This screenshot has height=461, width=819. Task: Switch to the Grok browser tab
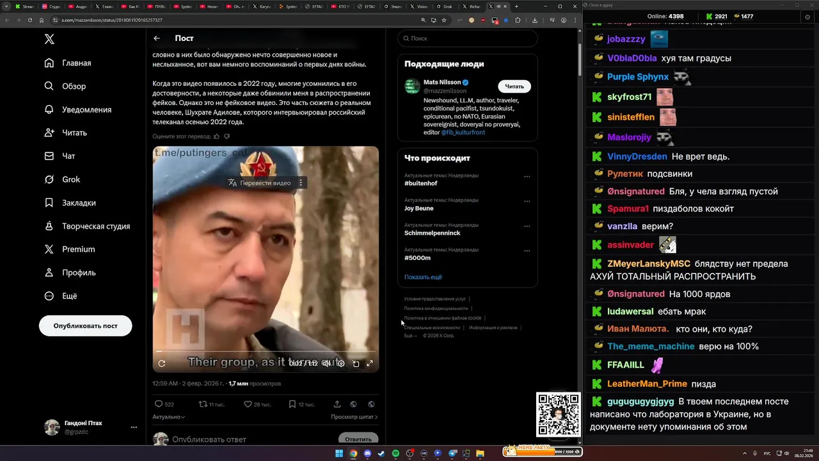tap(447, 6)
